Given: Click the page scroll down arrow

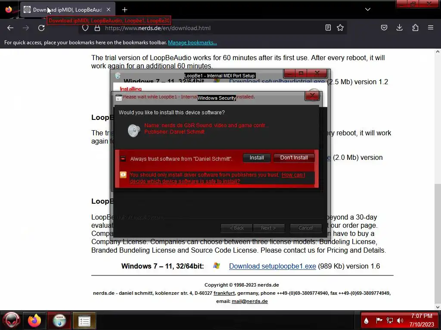Looking at the screenshot, I should pos(438,307).
